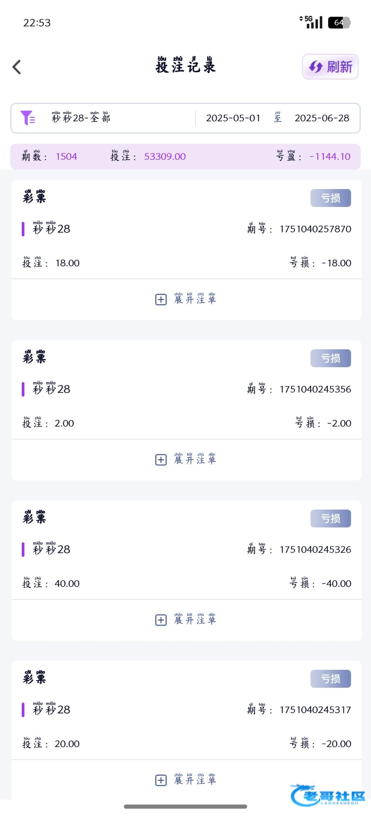Viewport: 371px width, 816px height.
Task: Click the 老哥社区 watermark logo
Action: [x=328, y=795]
